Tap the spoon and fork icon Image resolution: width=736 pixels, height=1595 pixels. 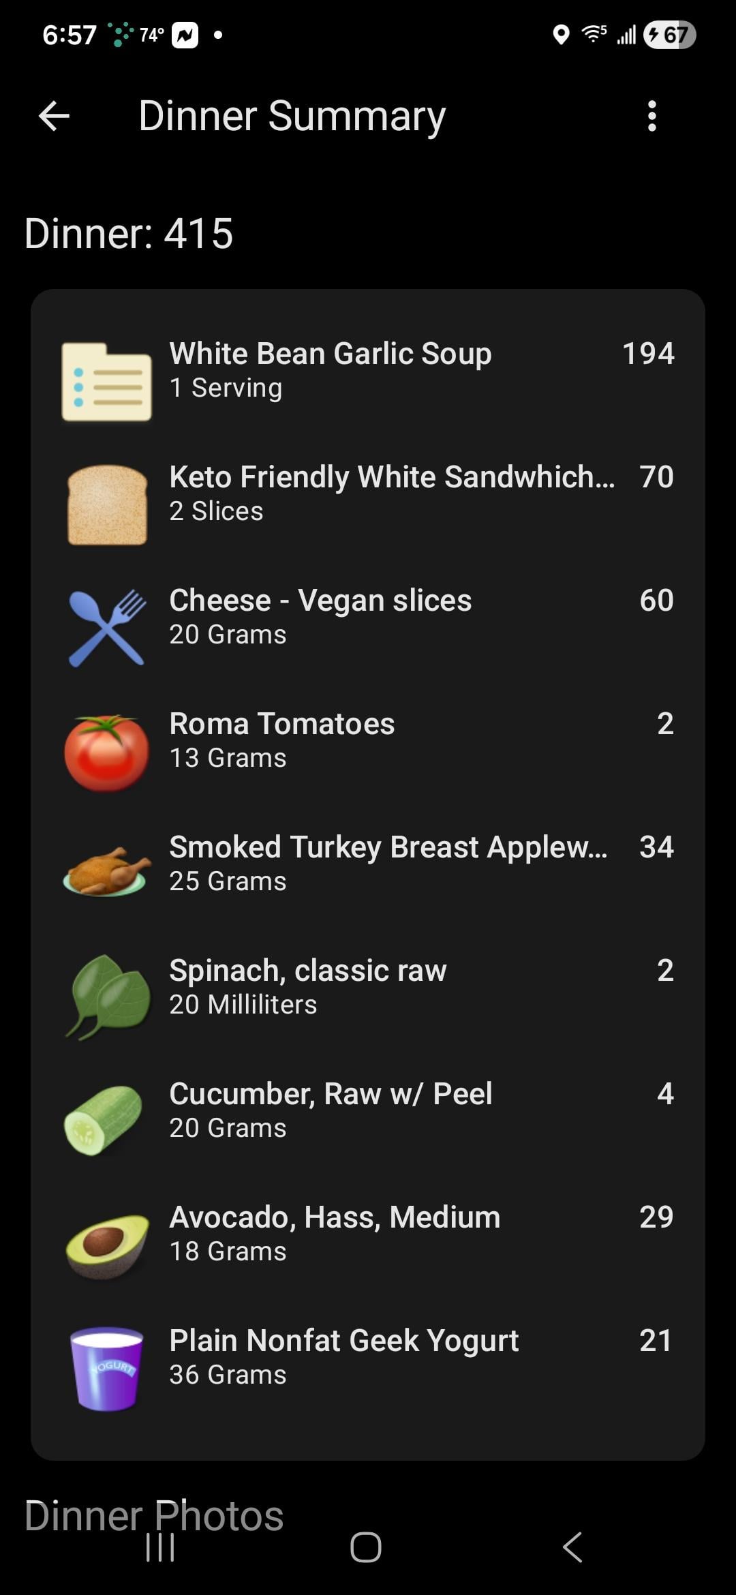[x=107, y=628]
